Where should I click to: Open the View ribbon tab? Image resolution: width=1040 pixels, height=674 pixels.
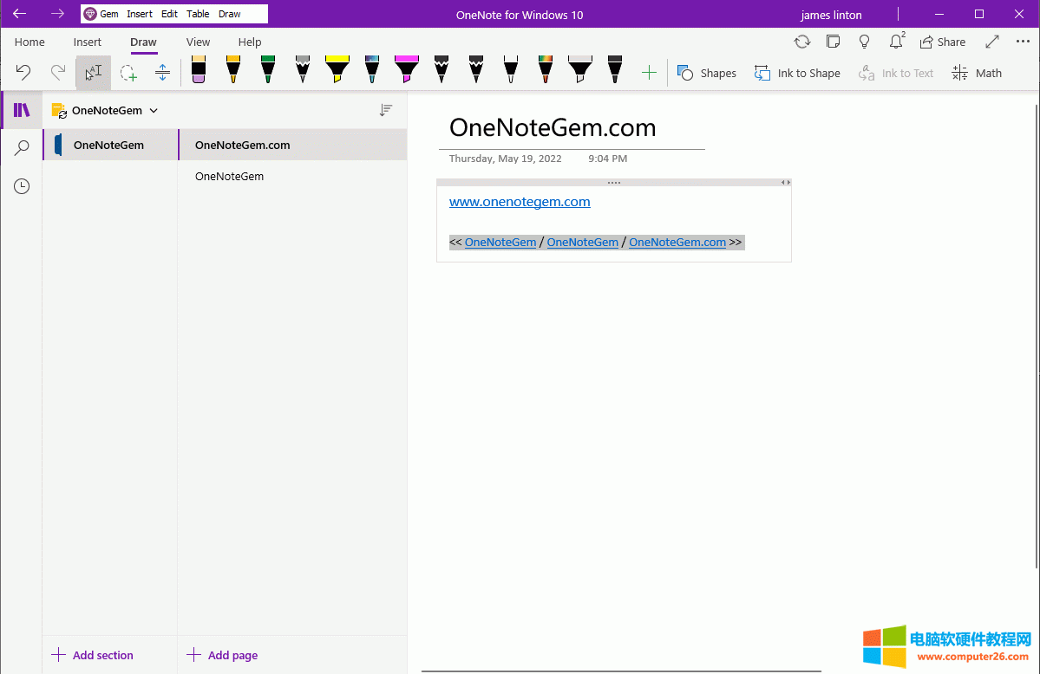(199, 42)
